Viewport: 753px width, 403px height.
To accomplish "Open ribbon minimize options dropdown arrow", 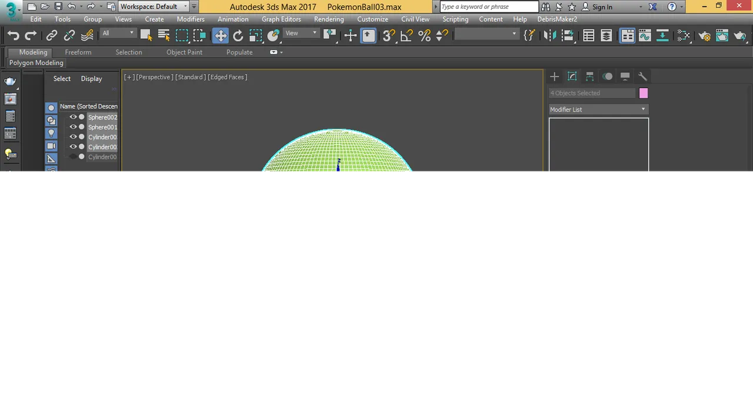I will coord(281,52).
